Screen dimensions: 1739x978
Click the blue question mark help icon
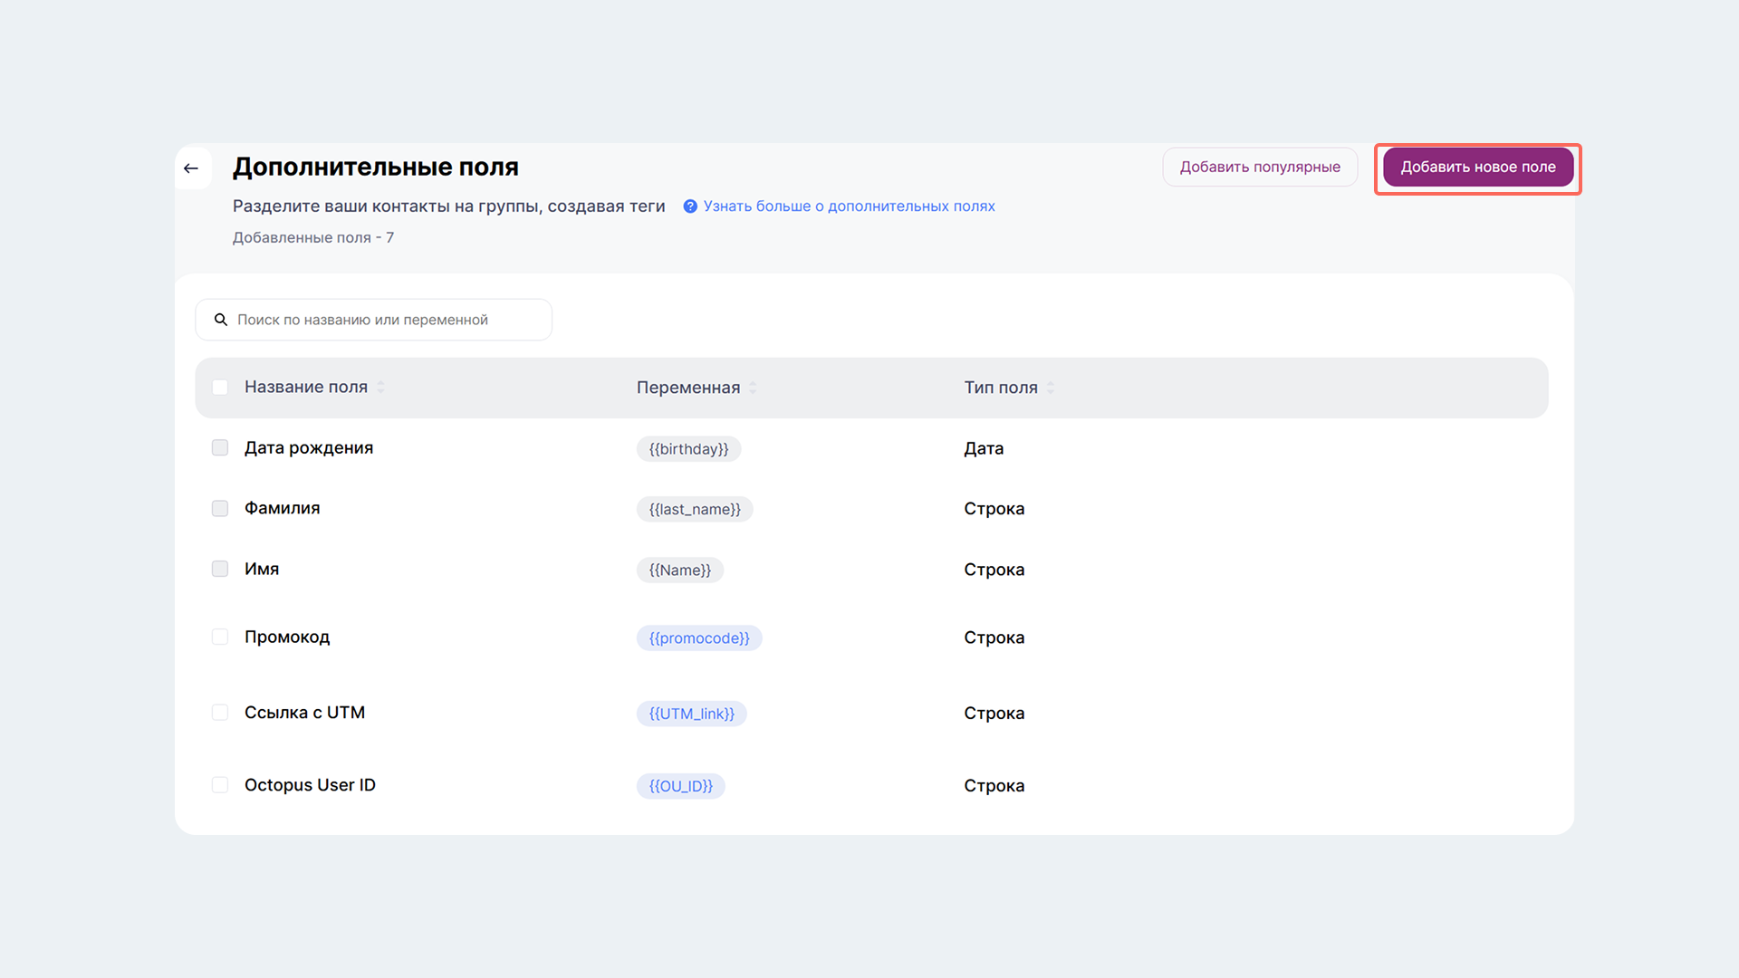click(690, 206)
